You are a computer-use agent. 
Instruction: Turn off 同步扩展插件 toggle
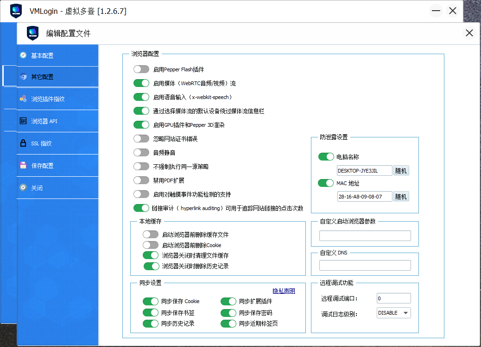[228, 301]
